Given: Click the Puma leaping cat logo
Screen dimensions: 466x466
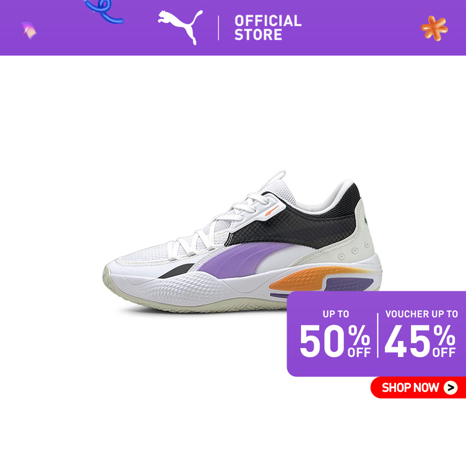Looking at the screenshot, I should tap(180, 27).
